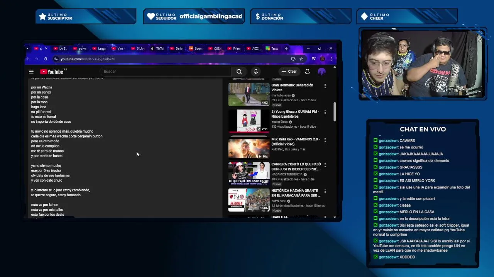
Task: Switch to the SoundCloud tab
Action: 196,48
